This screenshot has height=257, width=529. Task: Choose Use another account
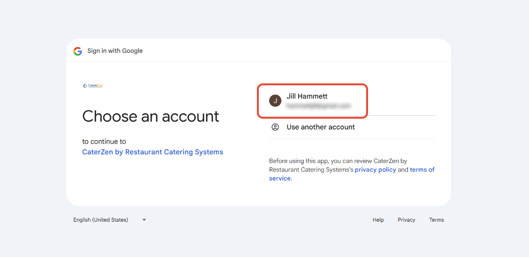click(352, 127)
